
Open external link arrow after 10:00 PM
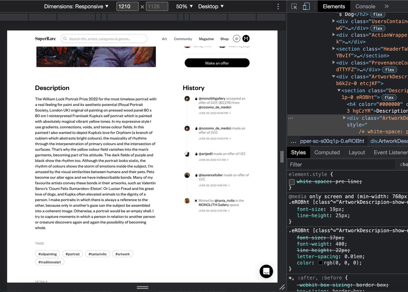(230, 139)
